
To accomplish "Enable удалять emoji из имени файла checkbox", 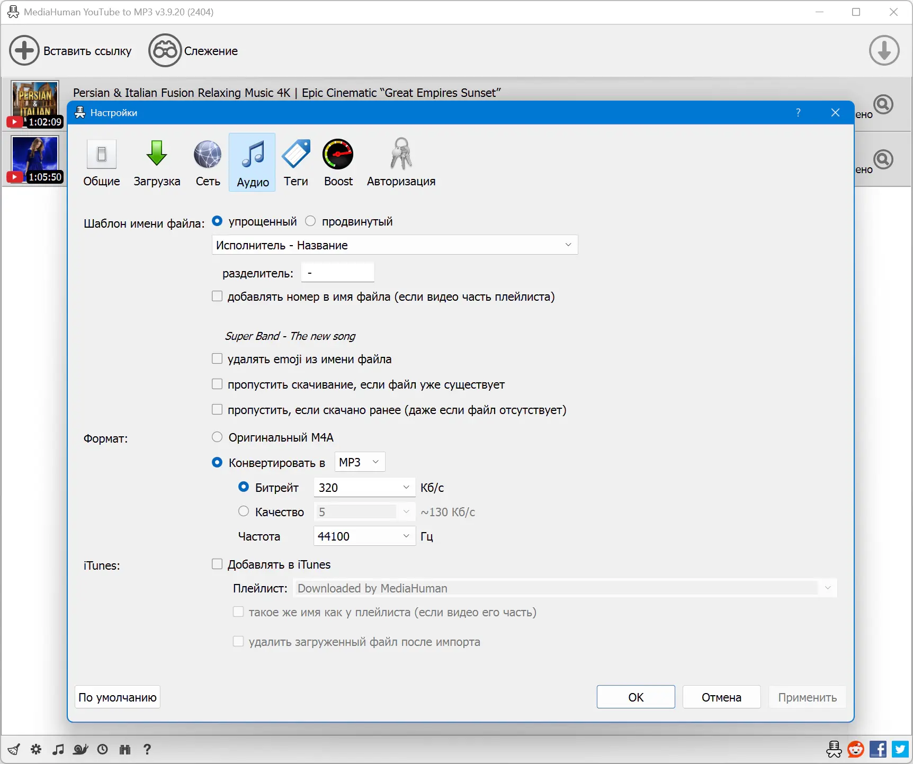I will tap(217, 359).
